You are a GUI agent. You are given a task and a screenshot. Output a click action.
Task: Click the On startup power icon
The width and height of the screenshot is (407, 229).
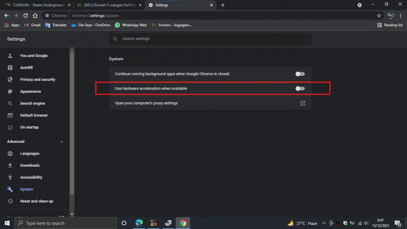[x=10, y=127]
